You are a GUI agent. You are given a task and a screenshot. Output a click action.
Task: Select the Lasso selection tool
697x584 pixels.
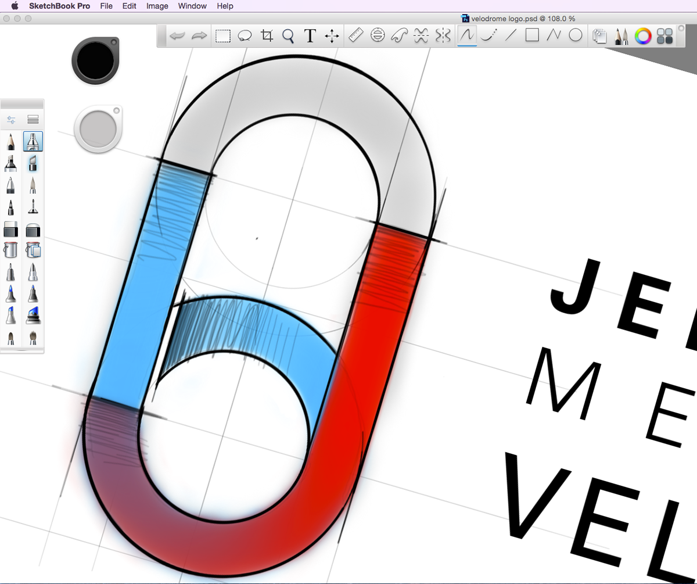tap(245, 35)
